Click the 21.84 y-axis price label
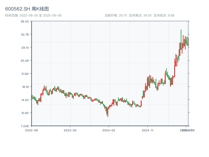This screenshot has height=157, width=209. pyautogui.click(x=25, y=74)
